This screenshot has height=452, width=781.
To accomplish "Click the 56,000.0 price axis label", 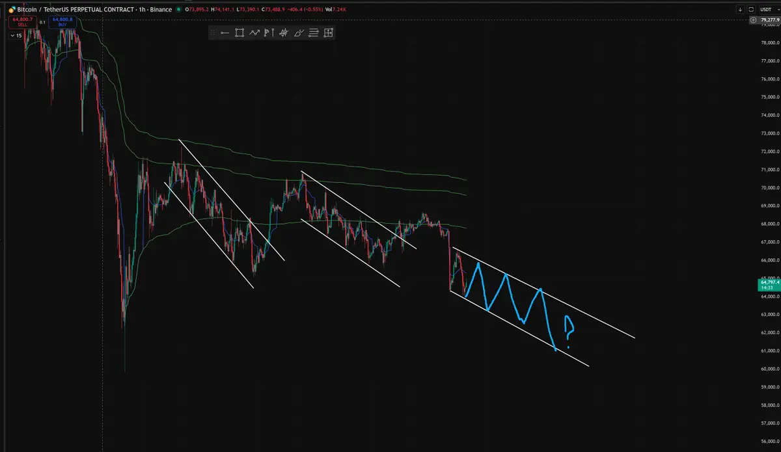I will pyautogui.click(x=770, y=442).
